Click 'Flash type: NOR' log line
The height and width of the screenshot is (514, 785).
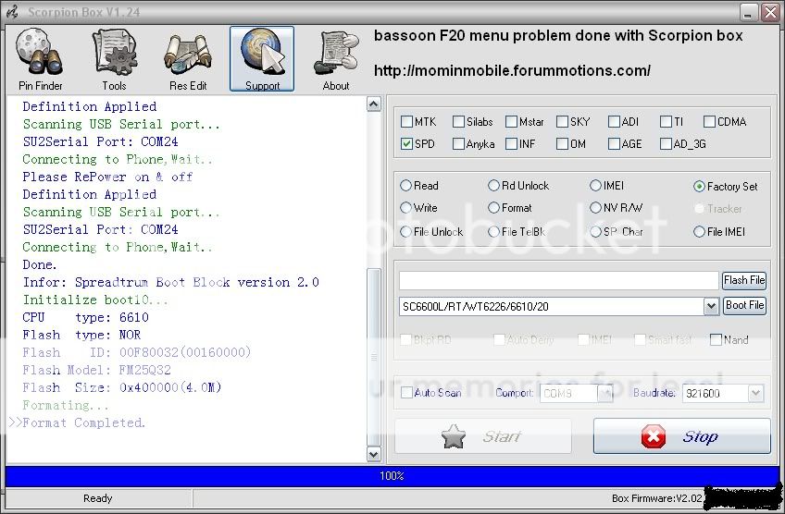tap(81, 335)
